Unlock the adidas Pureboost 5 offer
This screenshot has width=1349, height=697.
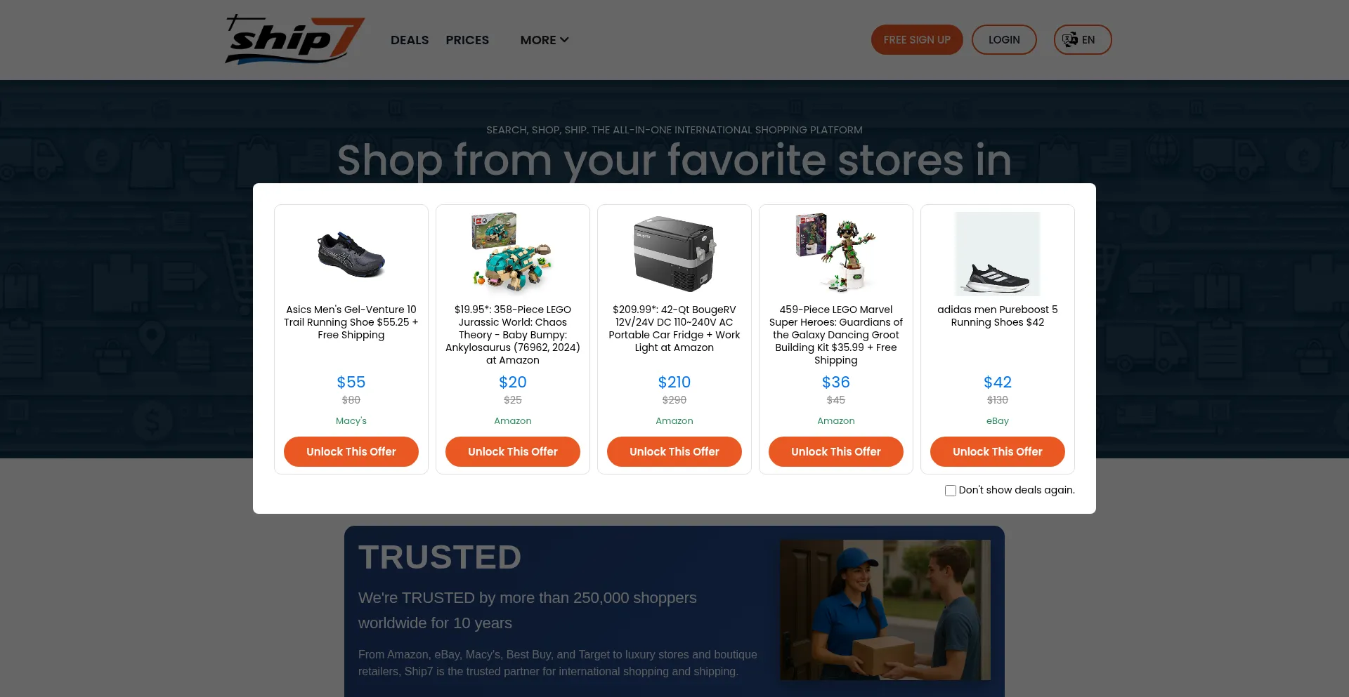(x=998, y=452)
